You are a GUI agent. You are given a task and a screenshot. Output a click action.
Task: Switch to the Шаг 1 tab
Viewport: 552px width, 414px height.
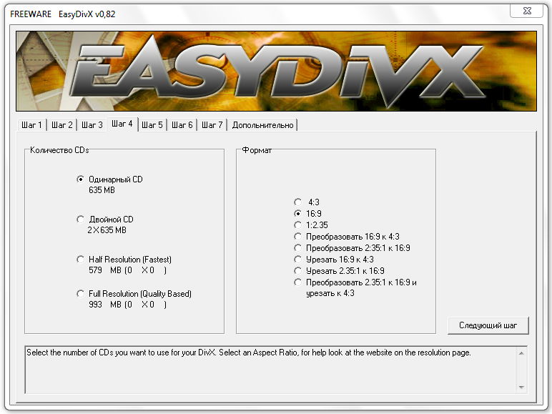point(31,125)
